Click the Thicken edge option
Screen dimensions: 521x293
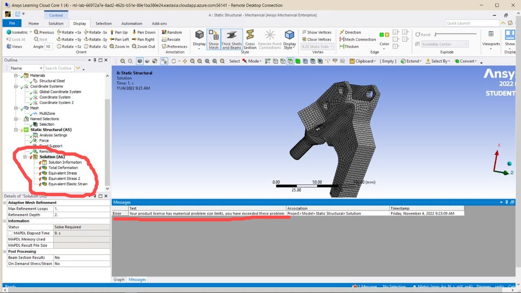click(349, 46)
